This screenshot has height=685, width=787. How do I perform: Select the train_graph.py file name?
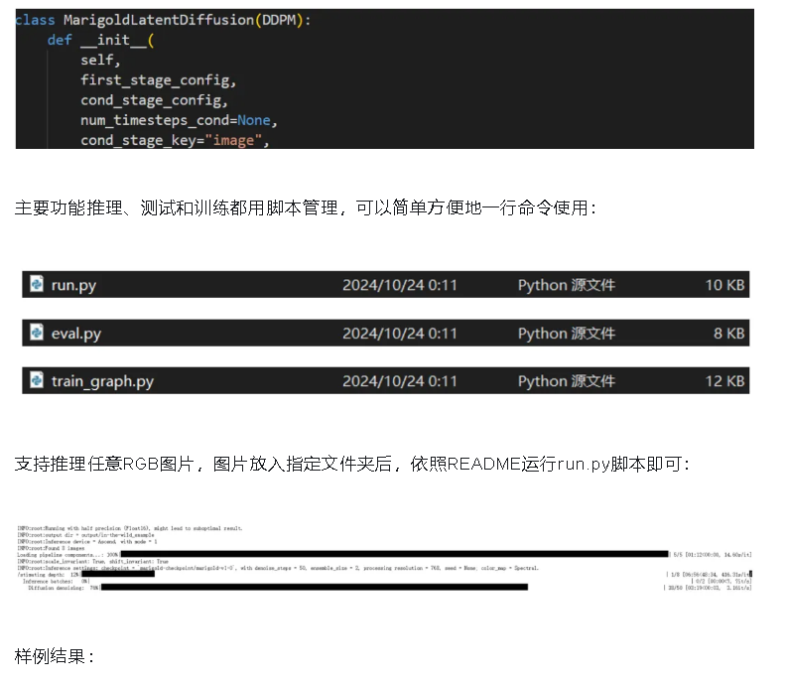102,381
